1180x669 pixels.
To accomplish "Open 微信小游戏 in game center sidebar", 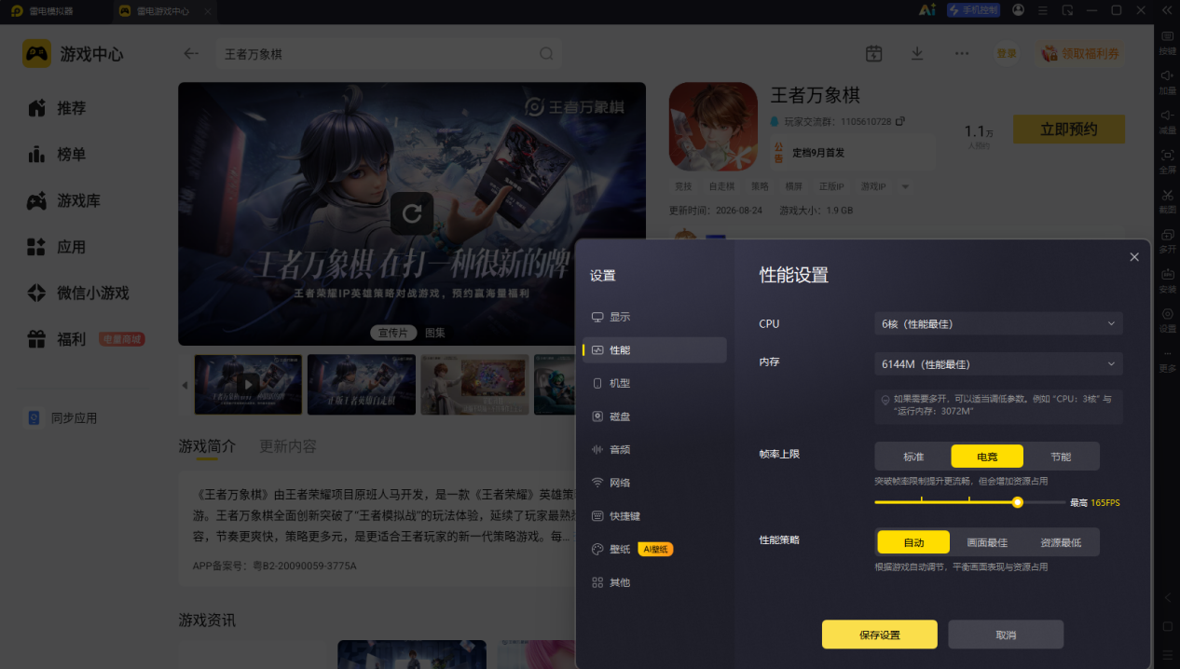I will point(79,294).
